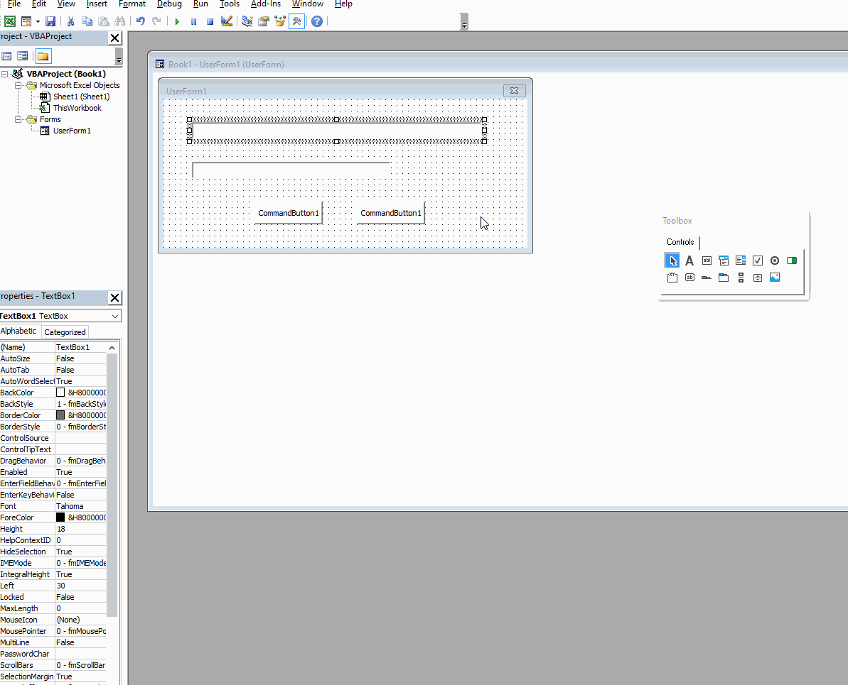This screenshot has height=685, width=848.
Task: Toggle Design Mode icon
Action: point(227,21)
